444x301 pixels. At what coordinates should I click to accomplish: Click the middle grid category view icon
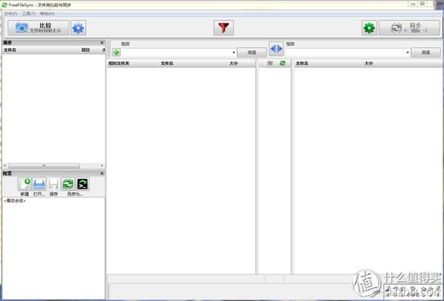click(x=270, y=63)
